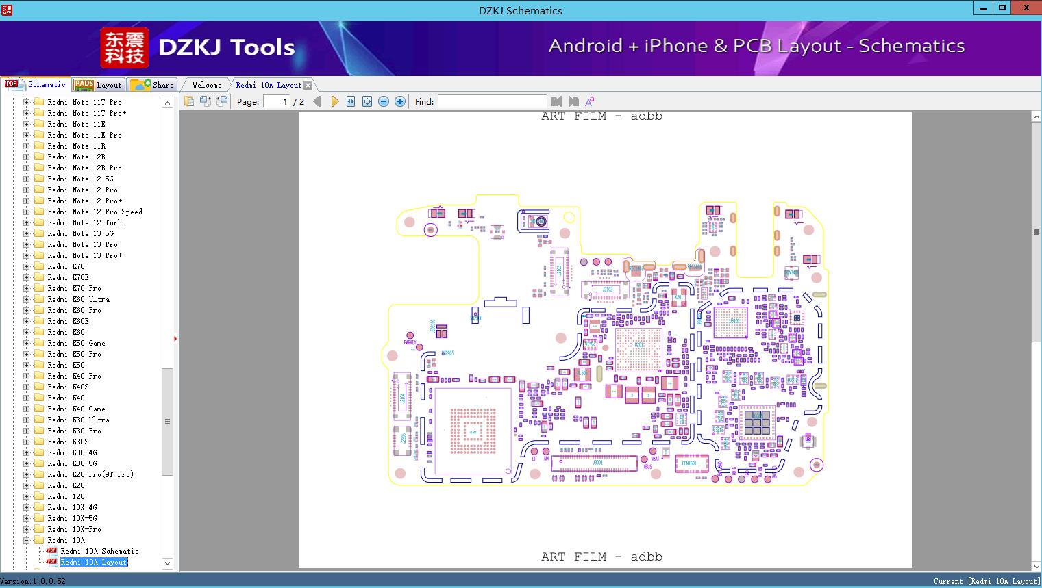Zoom out with the minus icon

(384, 101)
